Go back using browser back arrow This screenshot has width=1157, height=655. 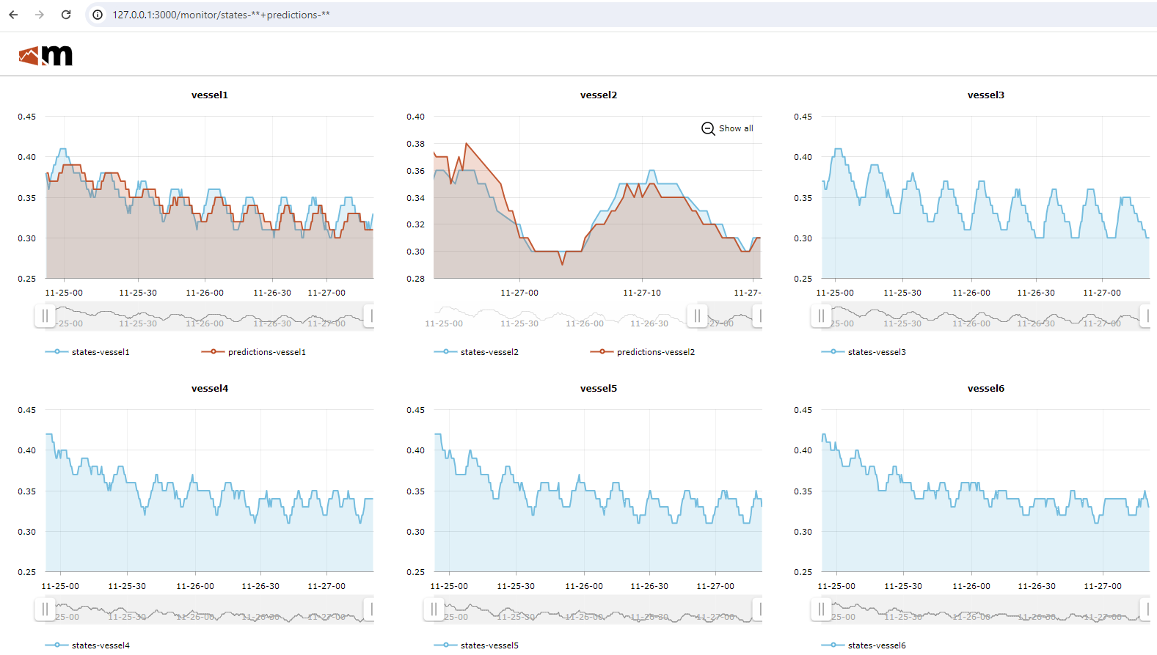pos(13,15)
